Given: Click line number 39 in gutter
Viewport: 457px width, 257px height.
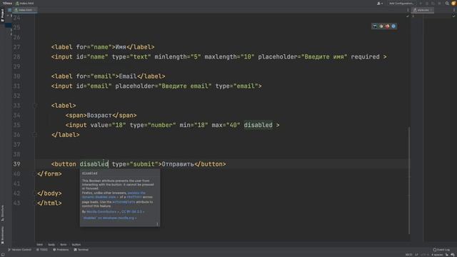Looking at the screenshot, I should (x=16, y=164).
